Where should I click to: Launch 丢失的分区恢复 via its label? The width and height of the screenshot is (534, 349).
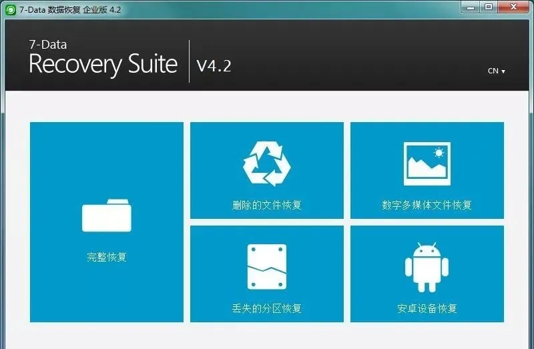tap(266, 308)
